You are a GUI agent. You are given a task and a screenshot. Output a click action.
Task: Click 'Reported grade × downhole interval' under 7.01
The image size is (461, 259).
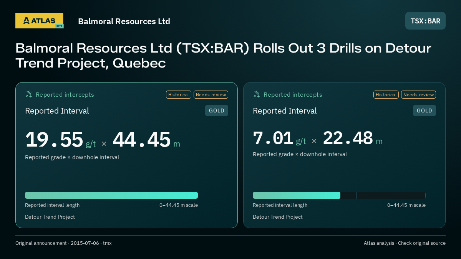pyautogui.click(x=300, y=154)
